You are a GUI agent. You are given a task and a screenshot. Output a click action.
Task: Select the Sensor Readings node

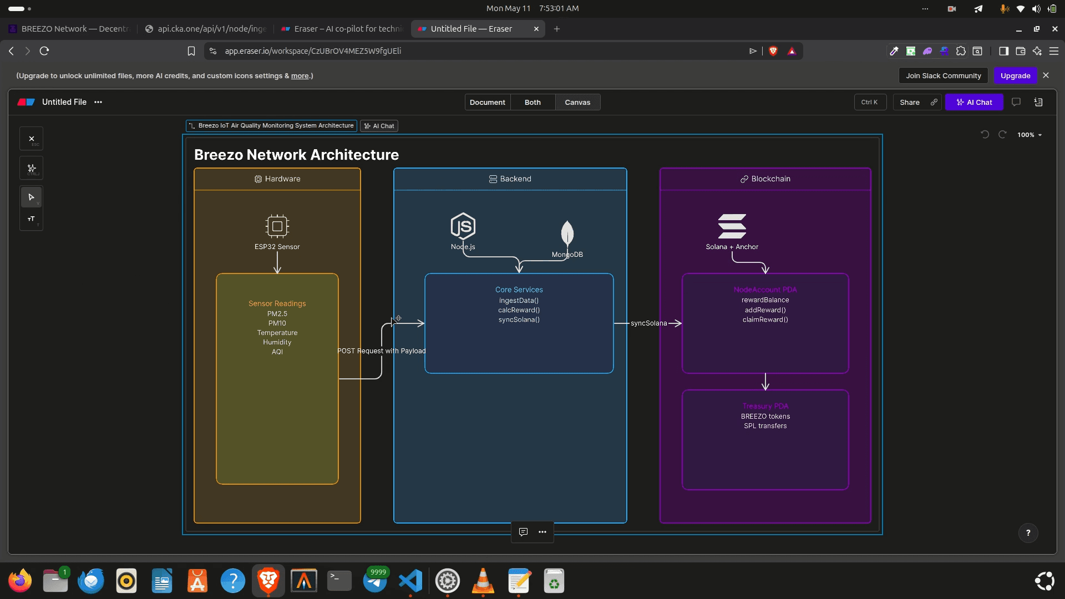277,379
